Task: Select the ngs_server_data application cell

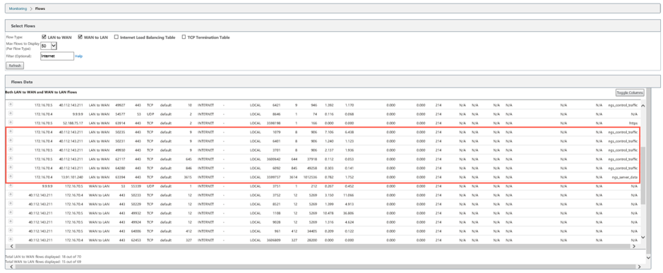Action: click(624, 176)
